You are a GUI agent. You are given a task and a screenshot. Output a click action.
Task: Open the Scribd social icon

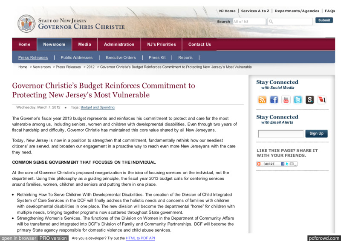[x=310, y=100]
